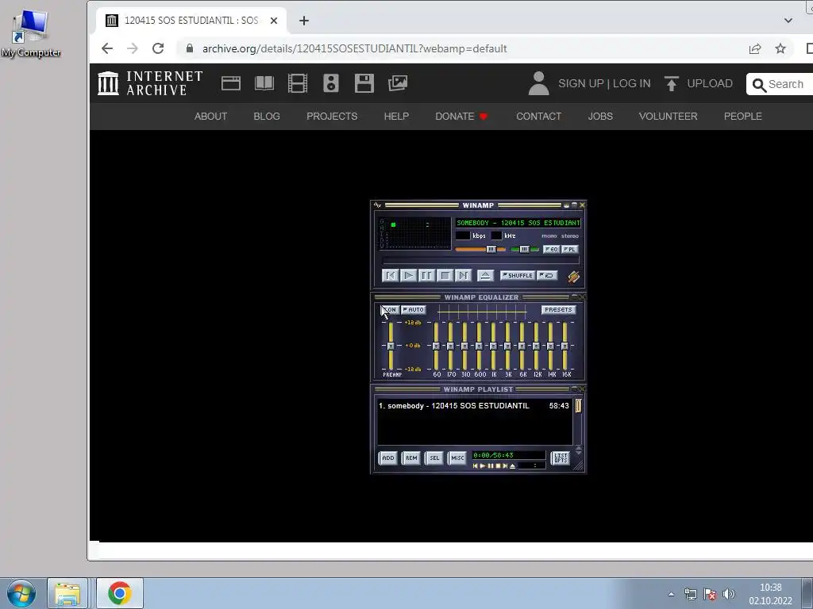The image size is (813, 609).
Task: Open the Windows Start menu
Action: pos(21,593)
